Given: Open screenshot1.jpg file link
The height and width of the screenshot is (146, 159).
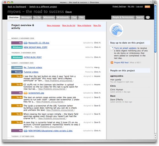Looking at the screenshot, I should 36,93.
